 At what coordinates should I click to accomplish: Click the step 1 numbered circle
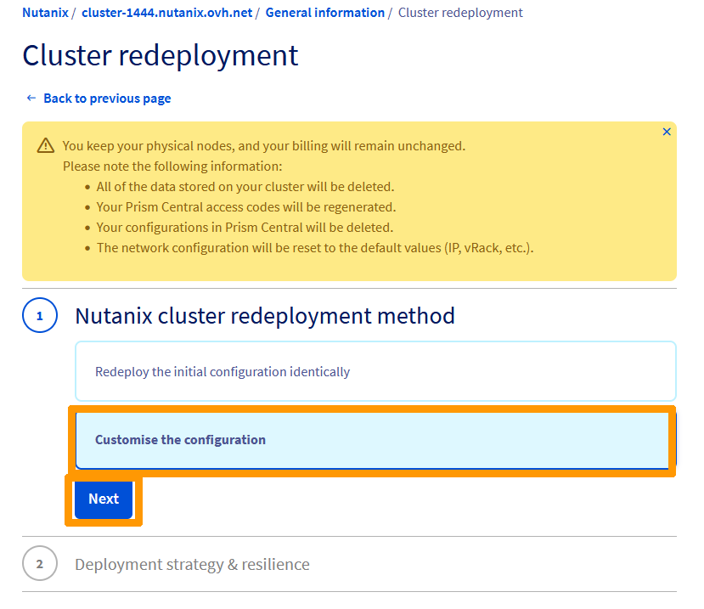(x=39, y=315)
